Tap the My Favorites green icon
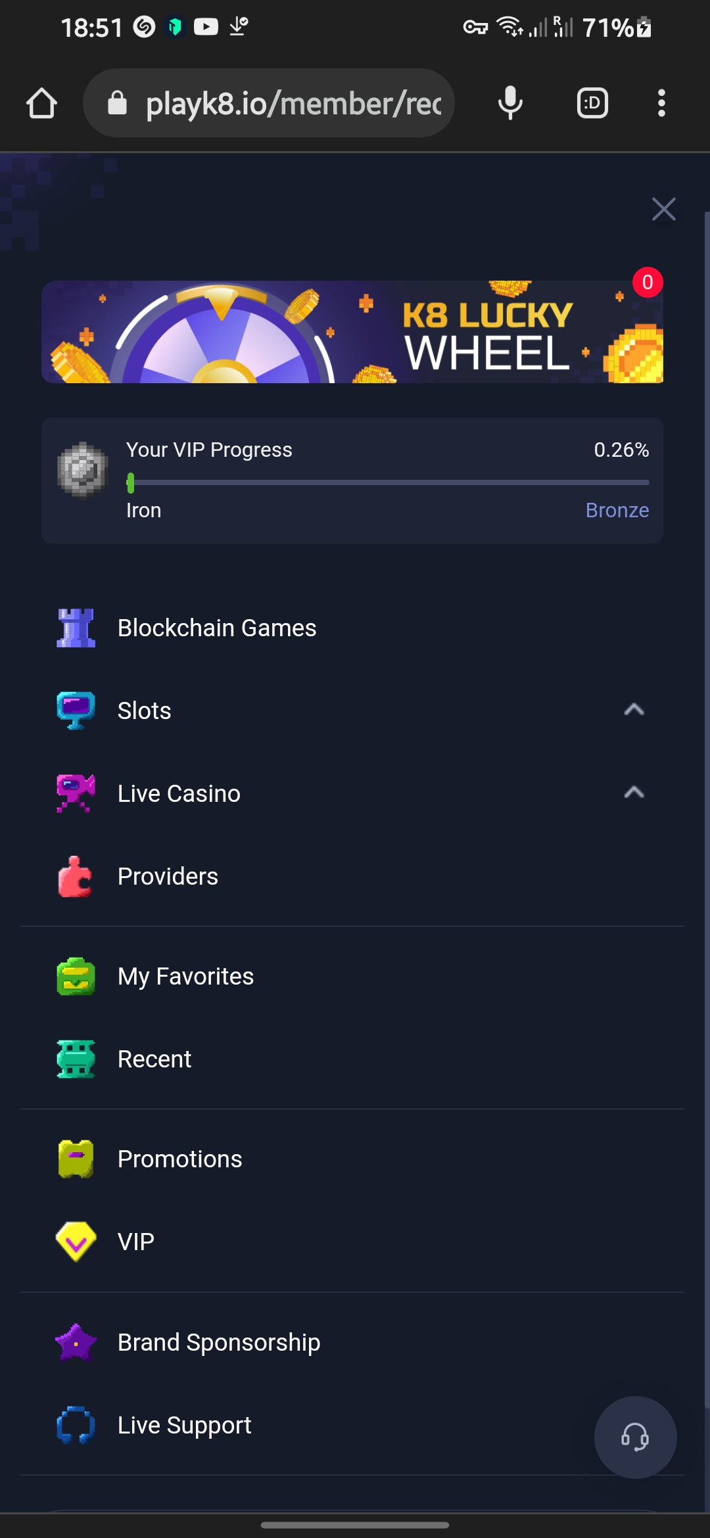710x1538 pixels. 76,977
